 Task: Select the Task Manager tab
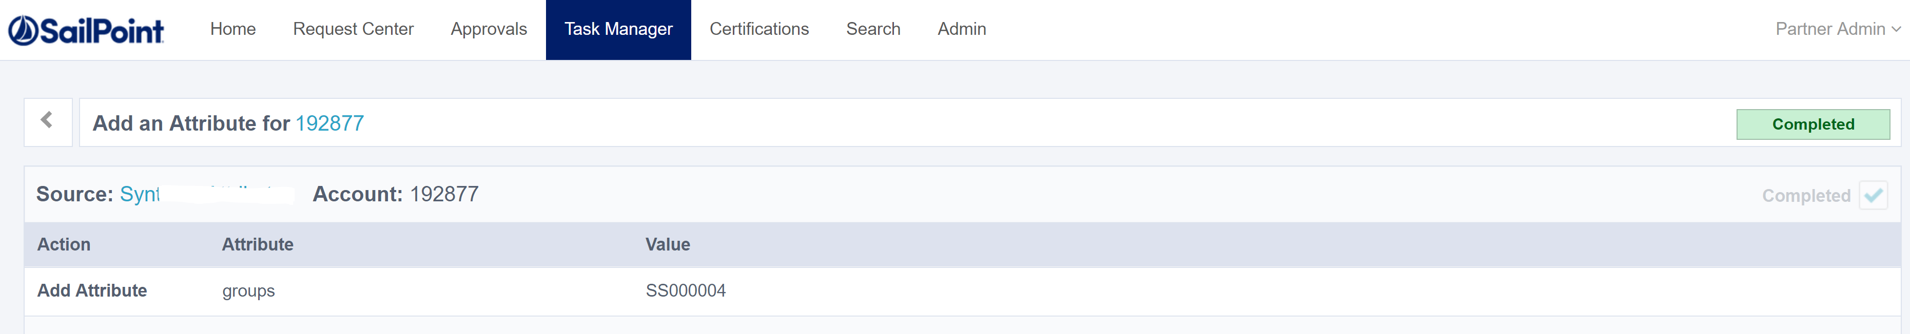618,29
